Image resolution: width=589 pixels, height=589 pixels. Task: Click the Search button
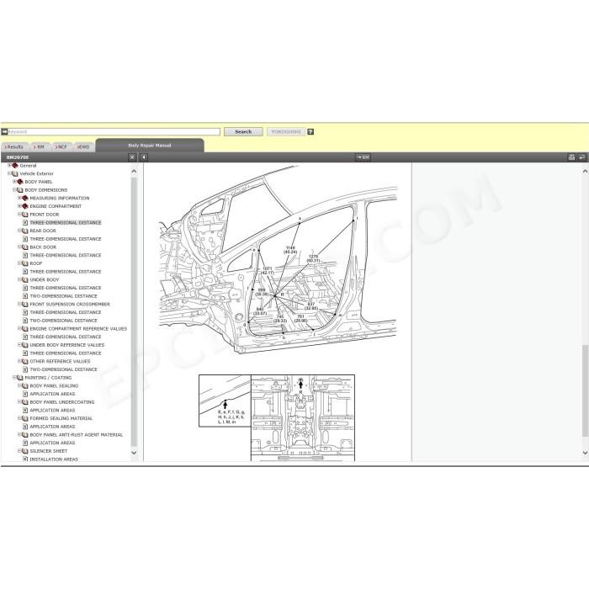243,132
